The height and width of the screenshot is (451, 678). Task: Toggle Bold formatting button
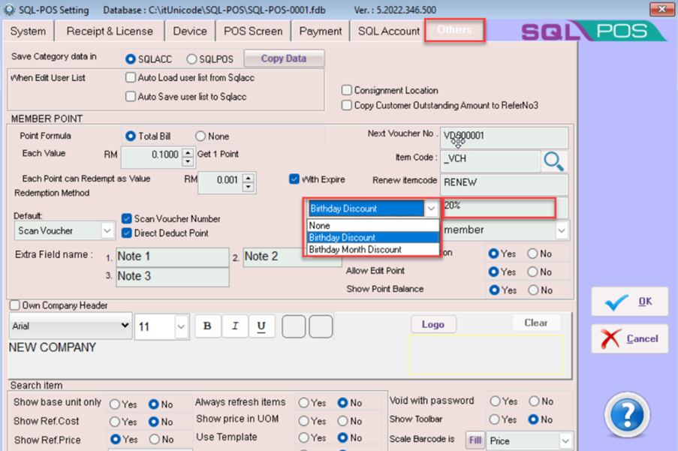pyautogui.click(x=207, y=326)
